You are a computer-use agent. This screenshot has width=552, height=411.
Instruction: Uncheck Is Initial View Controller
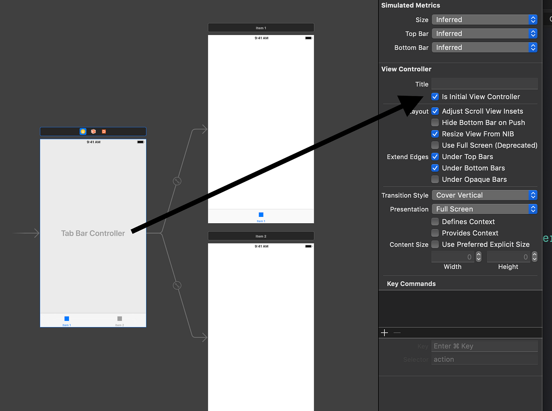tap(435, 96)
